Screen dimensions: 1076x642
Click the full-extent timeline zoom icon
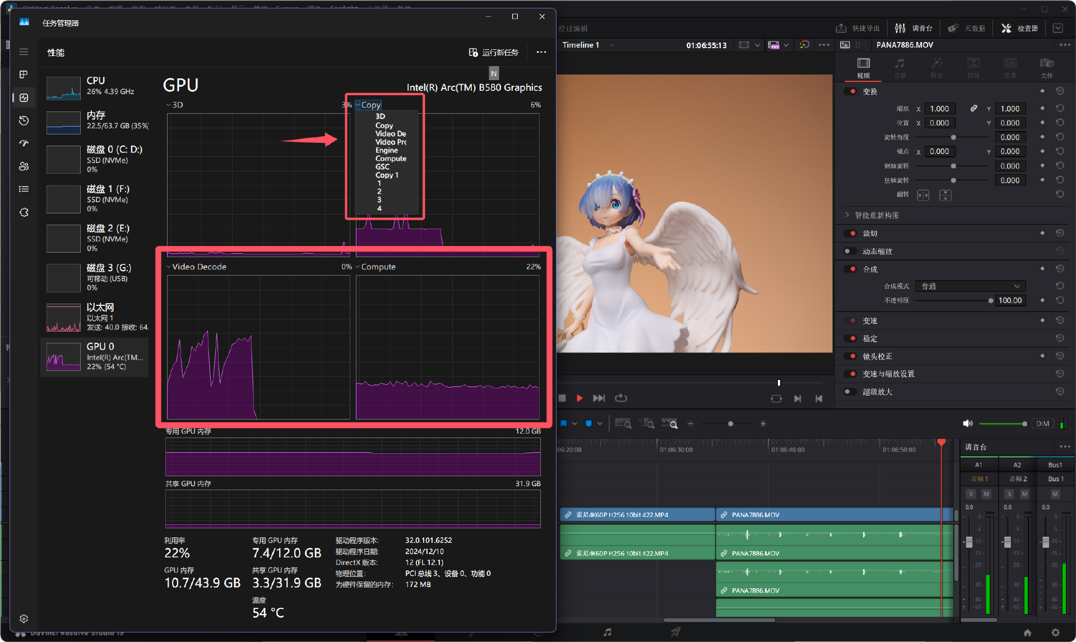(623, 424)
